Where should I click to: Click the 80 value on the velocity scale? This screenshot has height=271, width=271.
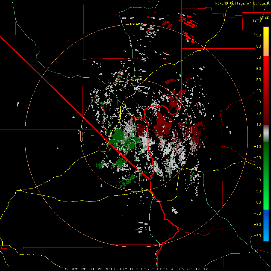click(259, 46)
